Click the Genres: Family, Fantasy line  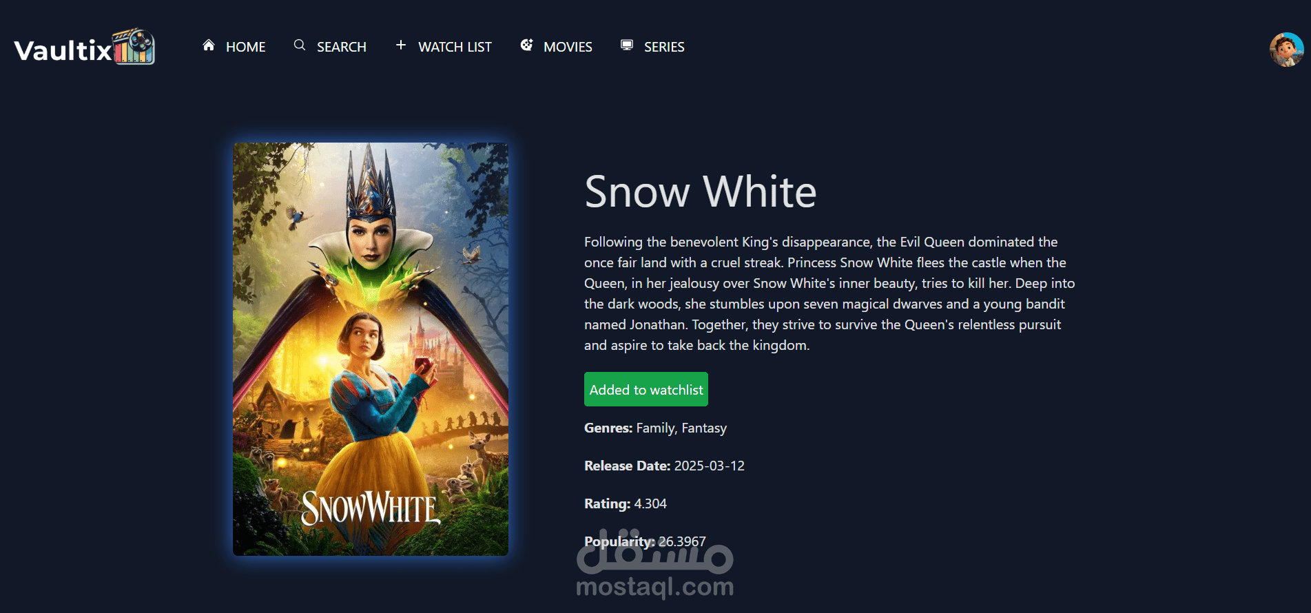655,428
